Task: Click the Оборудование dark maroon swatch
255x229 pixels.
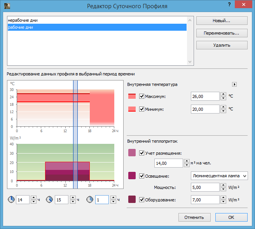Action: coord(132,199)
